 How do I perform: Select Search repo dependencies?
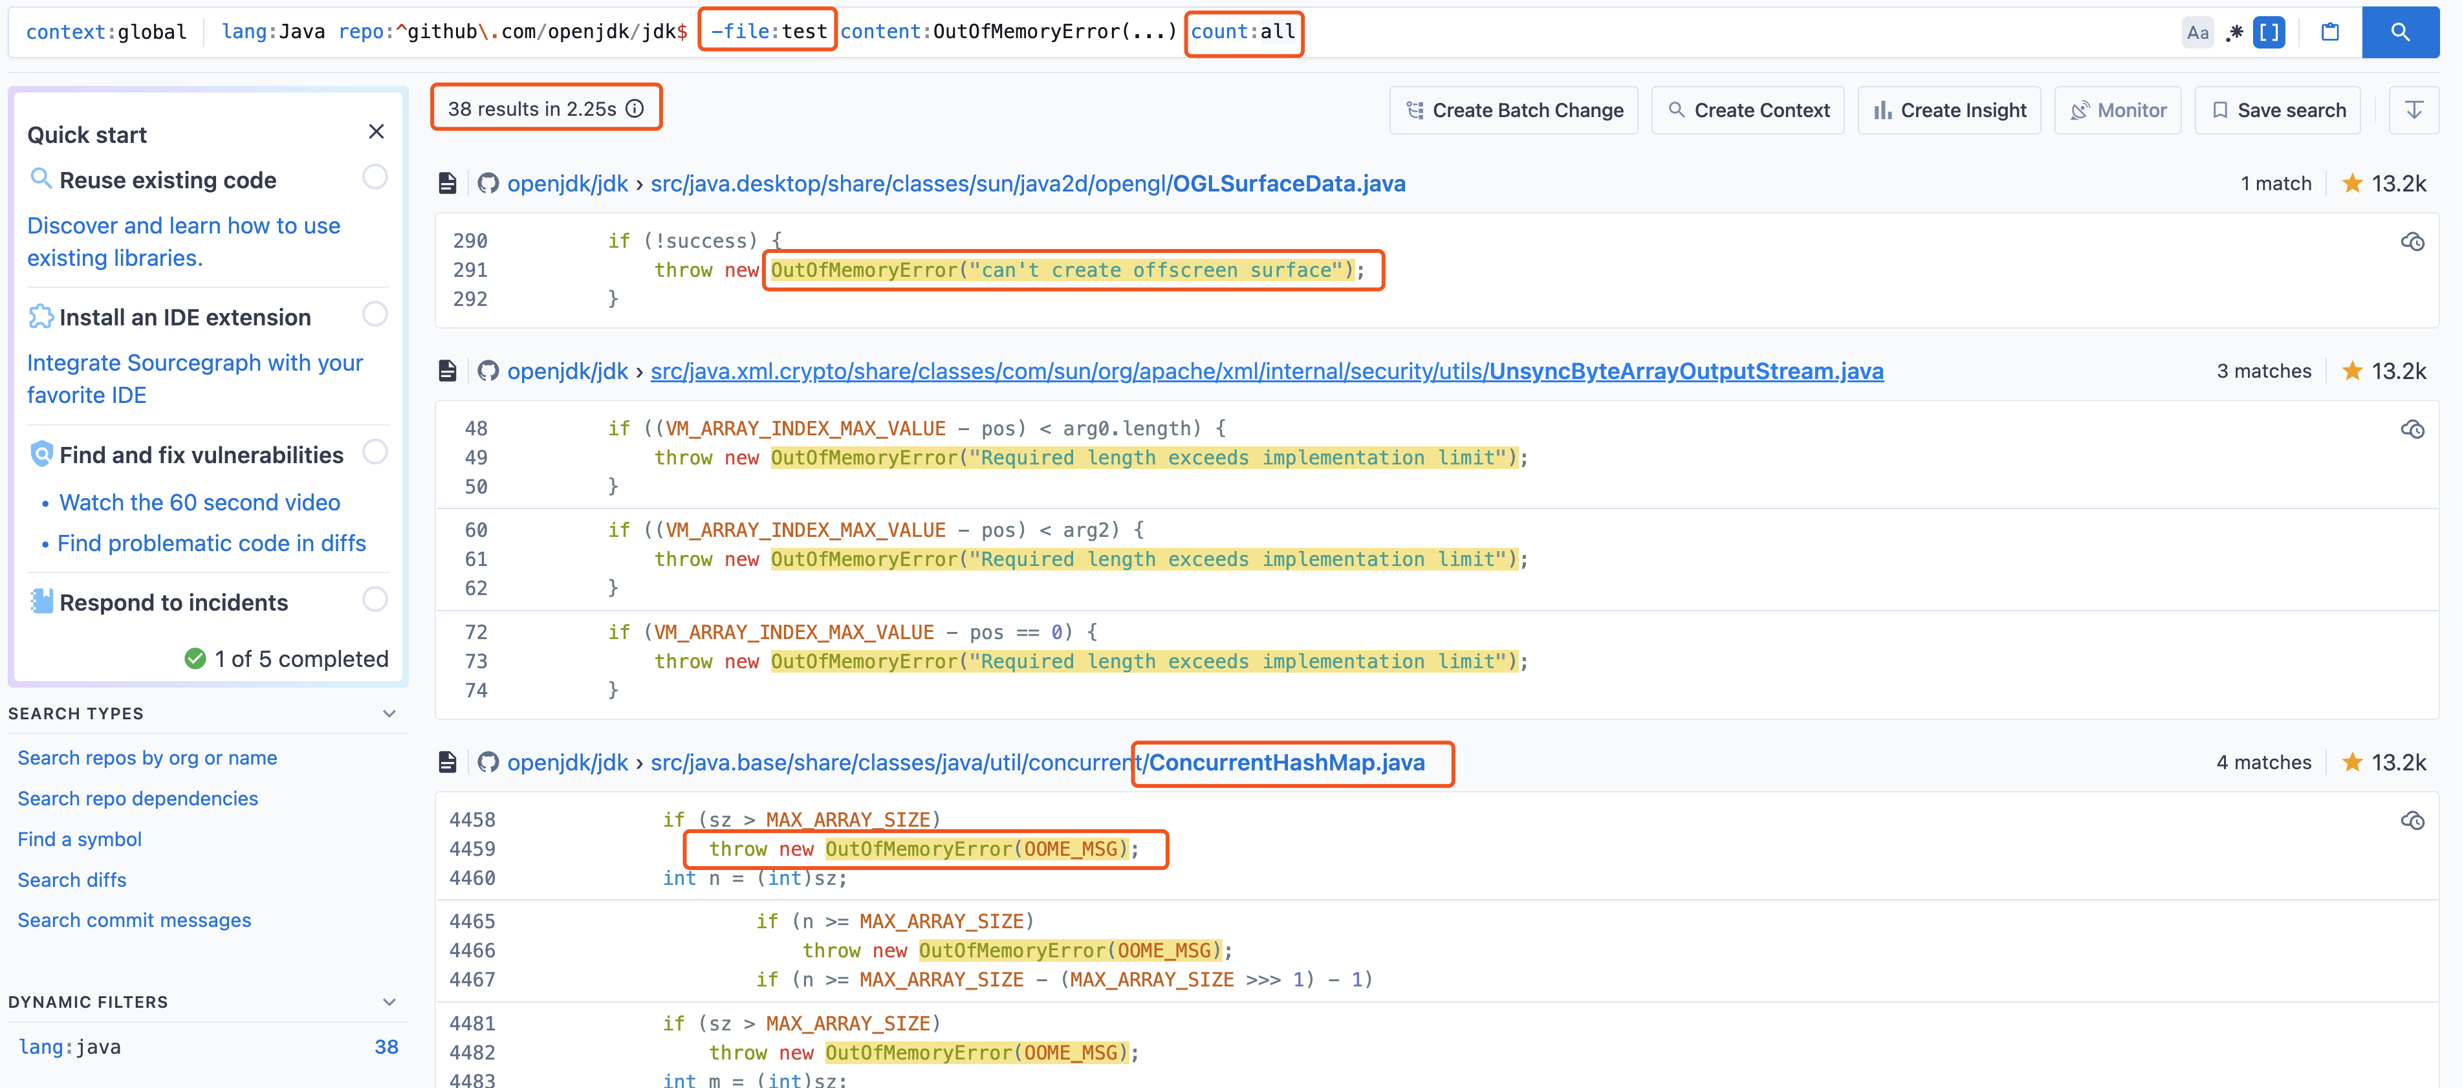pyautogui.click(x=138, y=800)
